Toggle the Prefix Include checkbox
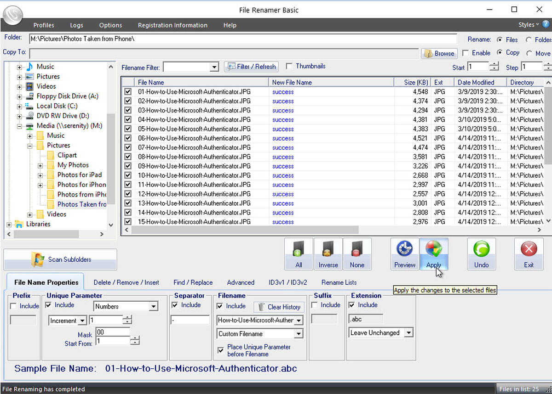 tap(13, 306)
